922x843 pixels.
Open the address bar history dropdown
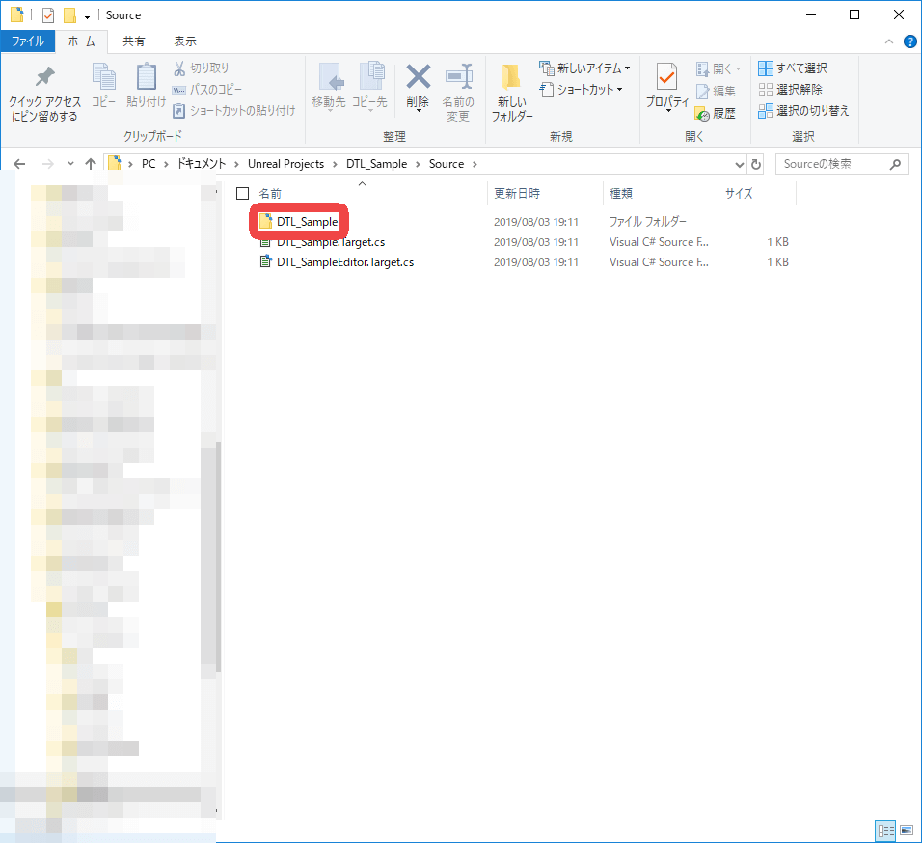click(x=740, y=164)
